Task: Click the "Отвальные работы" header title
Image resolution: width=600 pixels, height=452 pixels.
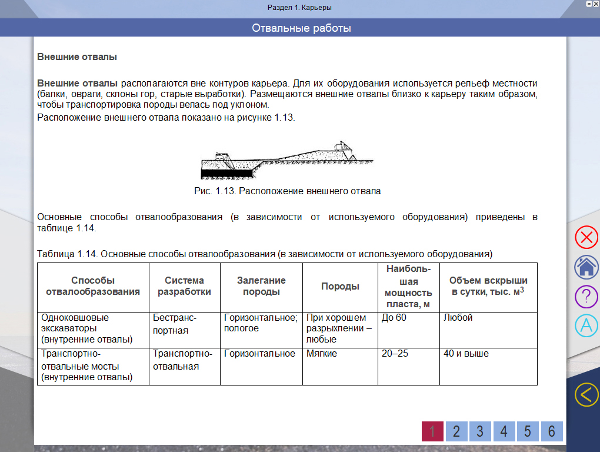Action: (301, 28)
